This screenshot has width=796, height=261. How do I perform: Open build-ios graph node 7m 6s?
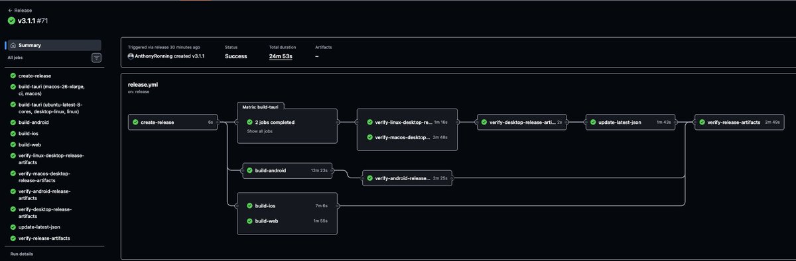[287, 206]
